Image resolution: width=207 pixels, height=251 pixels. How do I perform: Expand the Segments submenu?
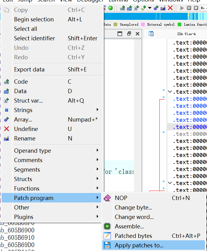[x=52, y=169]
